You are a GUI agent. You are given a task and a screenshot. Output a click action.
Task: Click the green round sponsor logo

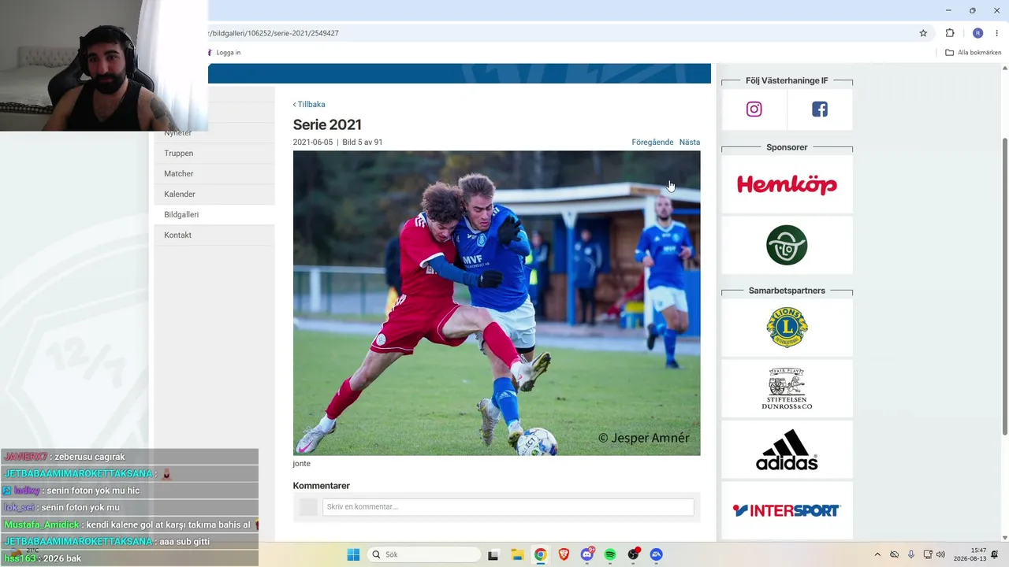(x=787, y=245)
